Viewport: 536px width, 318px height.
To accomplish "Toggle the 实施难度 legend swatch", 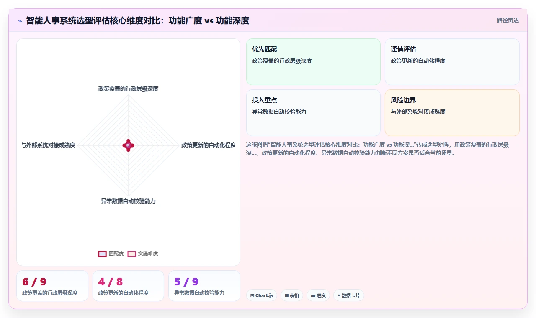I will (x=132, y=254).
